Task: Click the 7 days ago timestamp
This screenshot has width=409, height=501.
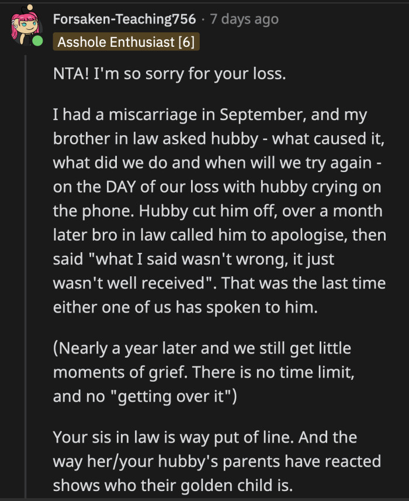Action: (x=242, y=19)
